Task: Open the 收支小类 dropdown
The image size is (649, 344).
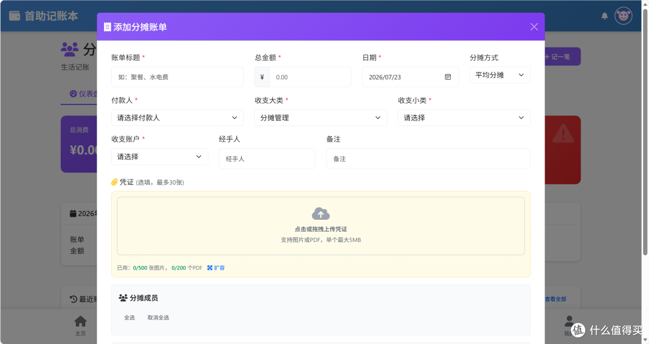Action: click(x=464, y=118)
